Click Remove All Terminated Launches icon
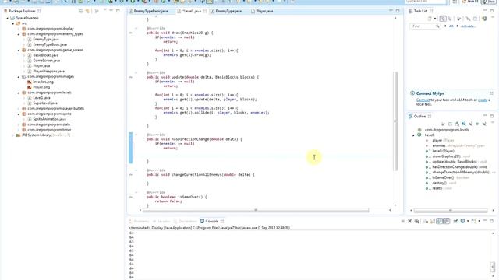This screenshot has height=280, width=499. 416,221
